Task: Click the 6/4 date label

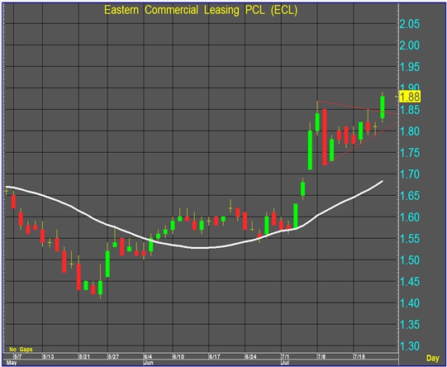Action: click(148, 357)
